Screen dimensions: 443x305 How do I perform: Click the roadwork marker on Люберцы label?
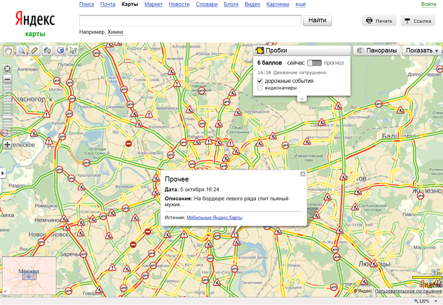(374, 264)
